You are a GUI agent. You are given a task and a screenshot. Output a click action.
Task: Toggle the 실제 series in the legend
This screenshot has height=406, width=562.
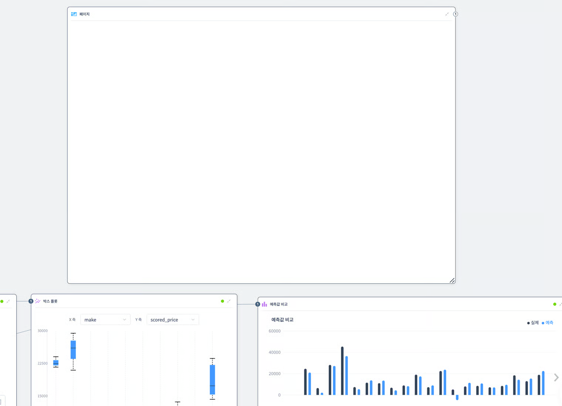pyautogui.click(x=533, y=323)
